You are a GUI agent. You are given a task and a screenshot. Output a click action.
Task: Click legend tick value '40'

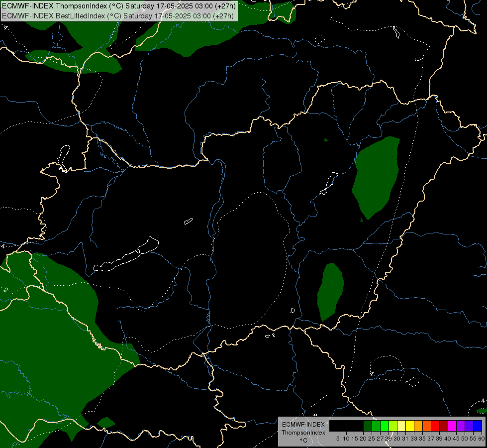tap(448, 439)
